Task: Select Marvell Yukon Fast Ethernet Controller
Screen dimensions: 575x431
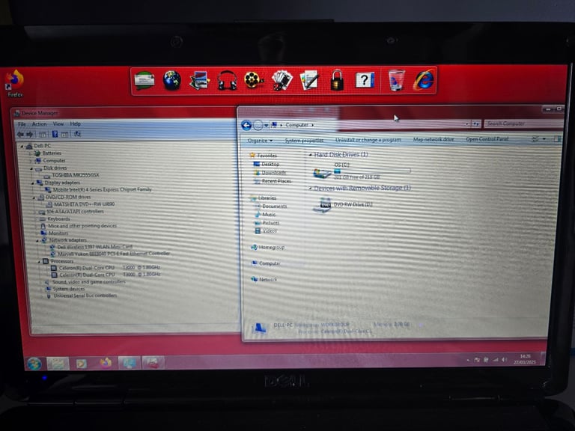Action: pos(110,254)
